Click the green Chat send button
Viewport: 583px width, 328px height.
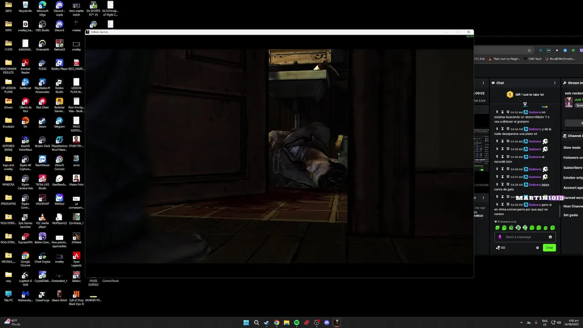pyautogui.click(x=549, y=248)
